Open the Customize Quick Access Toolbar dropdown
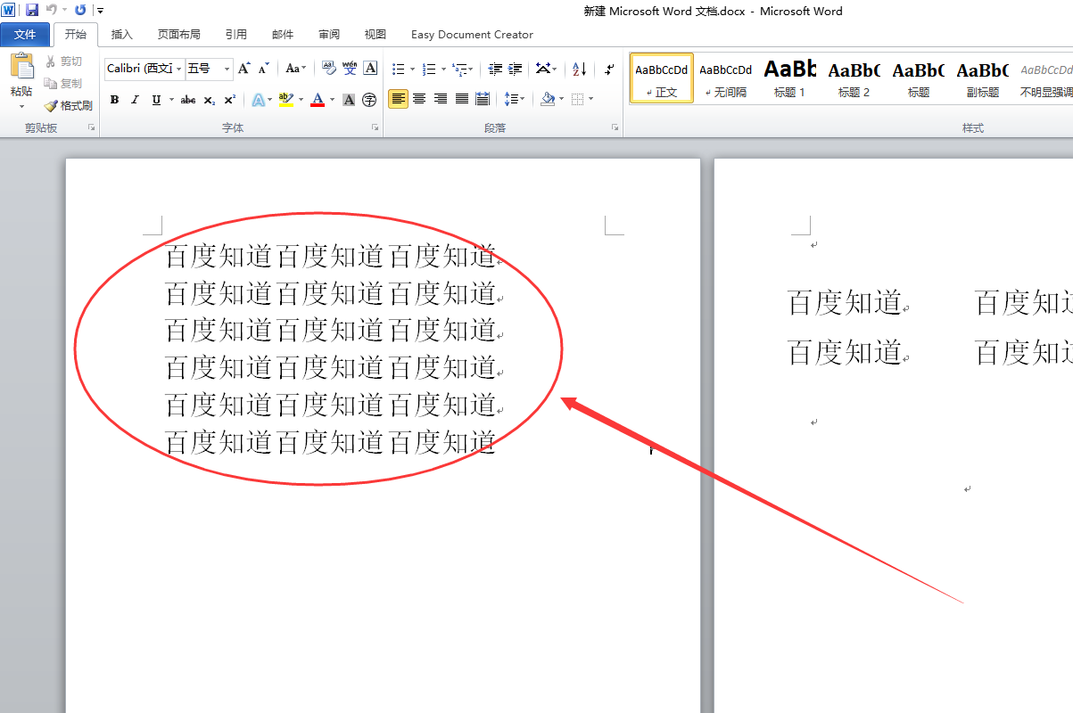The width and height of the screenshot is (1073, 713). (x=100, y=11)
